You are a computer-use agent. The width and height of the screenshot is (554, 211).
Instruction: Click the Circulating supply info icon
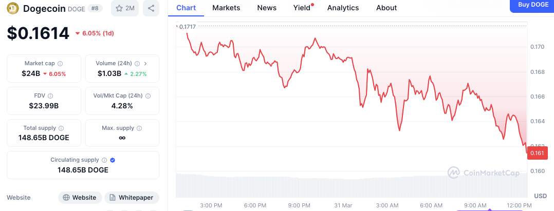pyautogui.click(x=104, y=160)
